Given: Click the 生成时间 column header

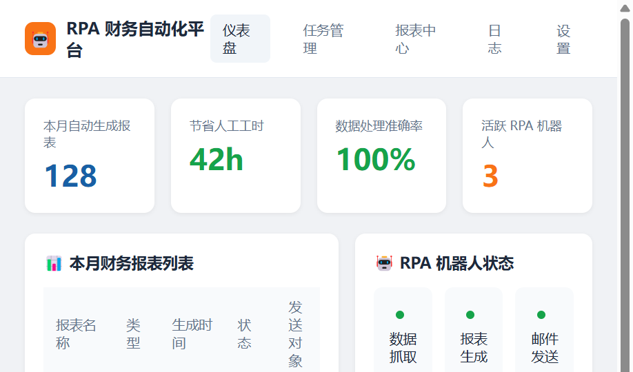Looking at the screenshot, I should pyautogui.click(x=192, y=333).
